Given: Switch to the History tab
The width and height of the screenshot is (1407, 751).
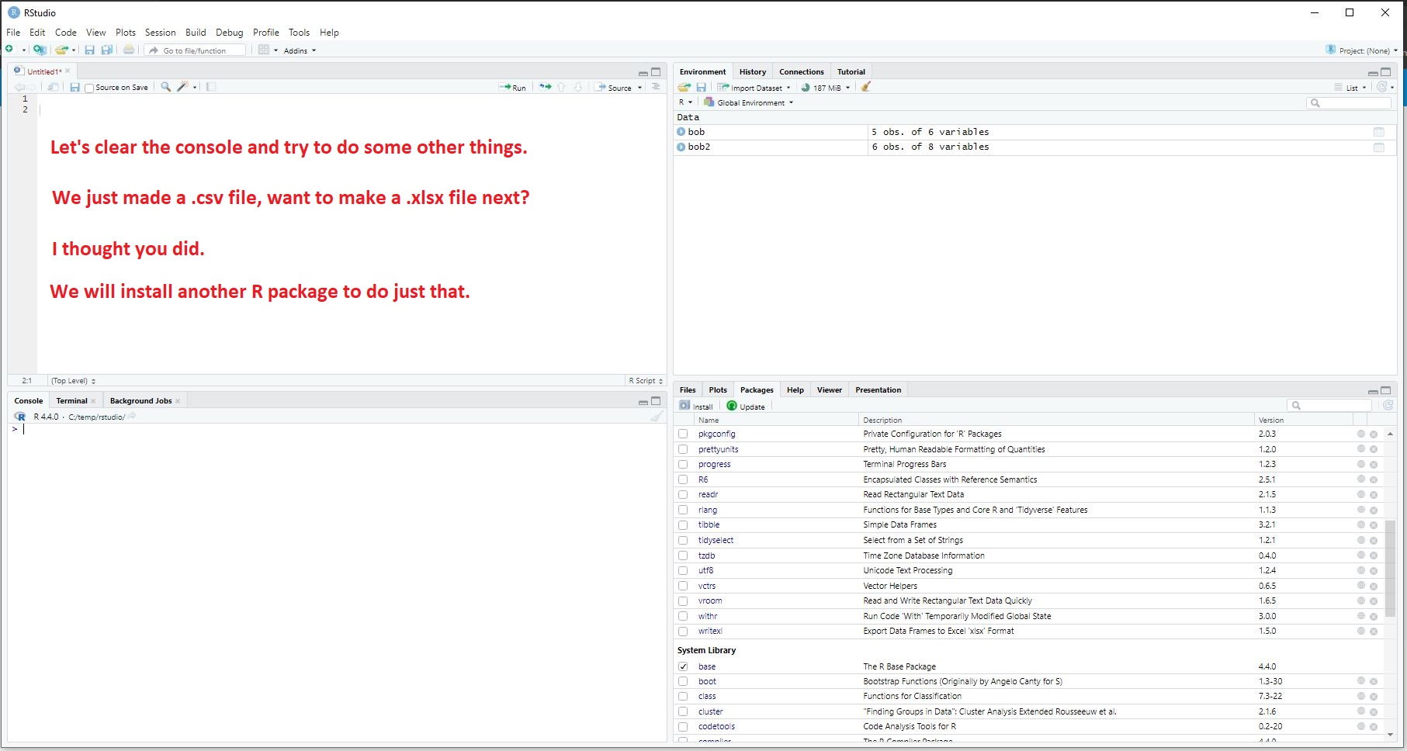Looking at the screenshot, I should [x=752, y=71].
